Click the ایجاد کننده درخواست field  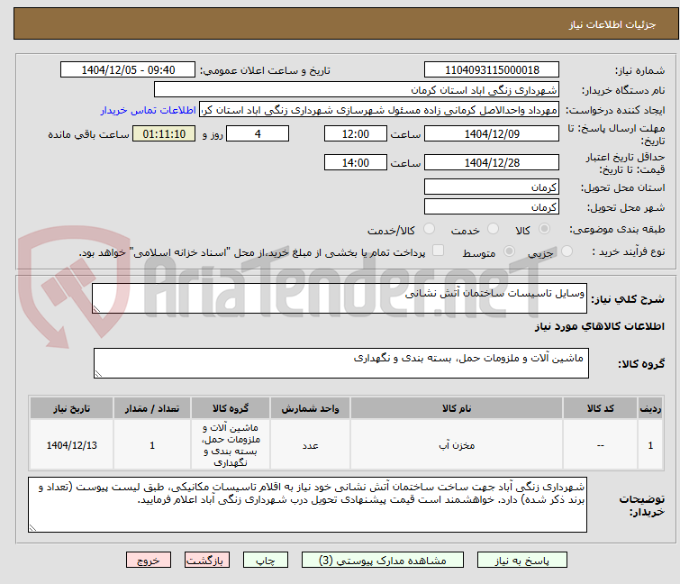pos(379,110)
